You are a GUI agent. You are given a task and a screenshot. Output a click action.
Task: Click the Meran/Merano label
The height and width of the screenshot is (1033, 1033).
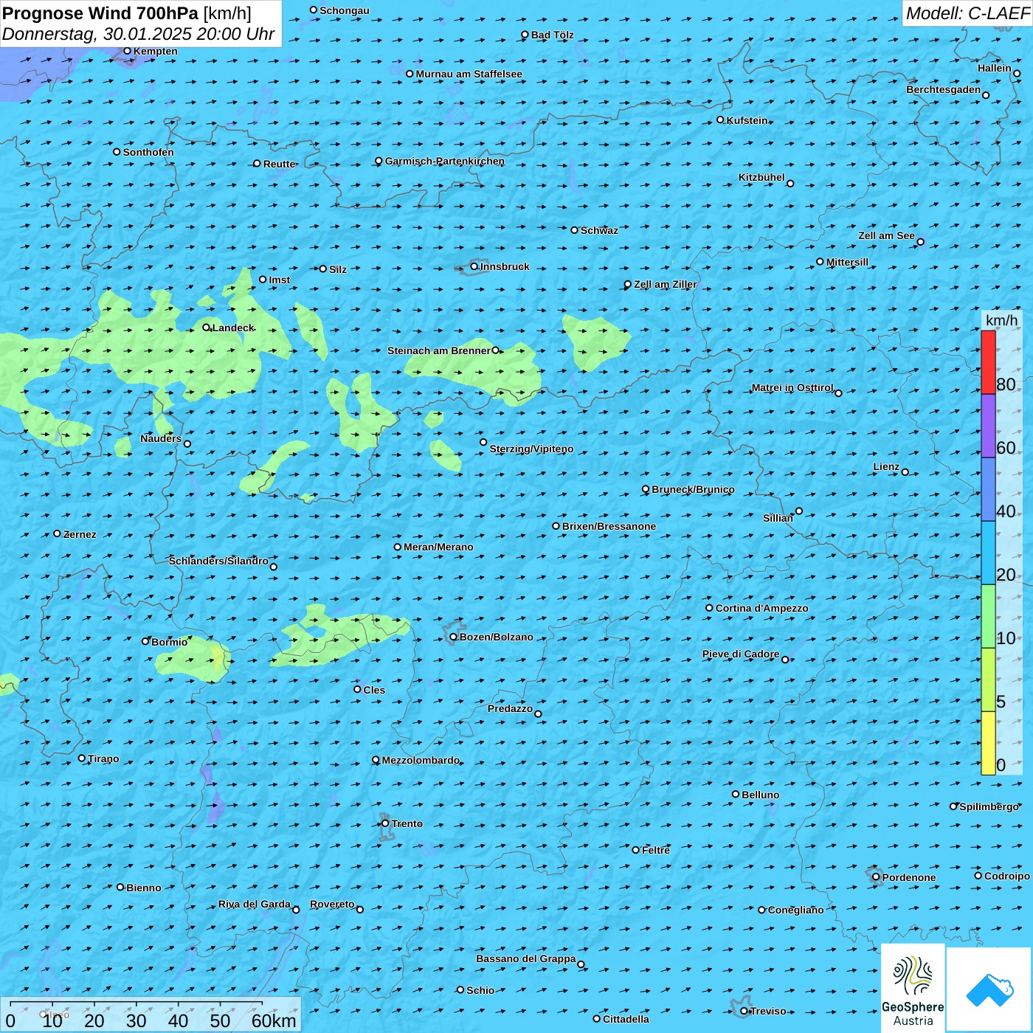coord(438,547)
